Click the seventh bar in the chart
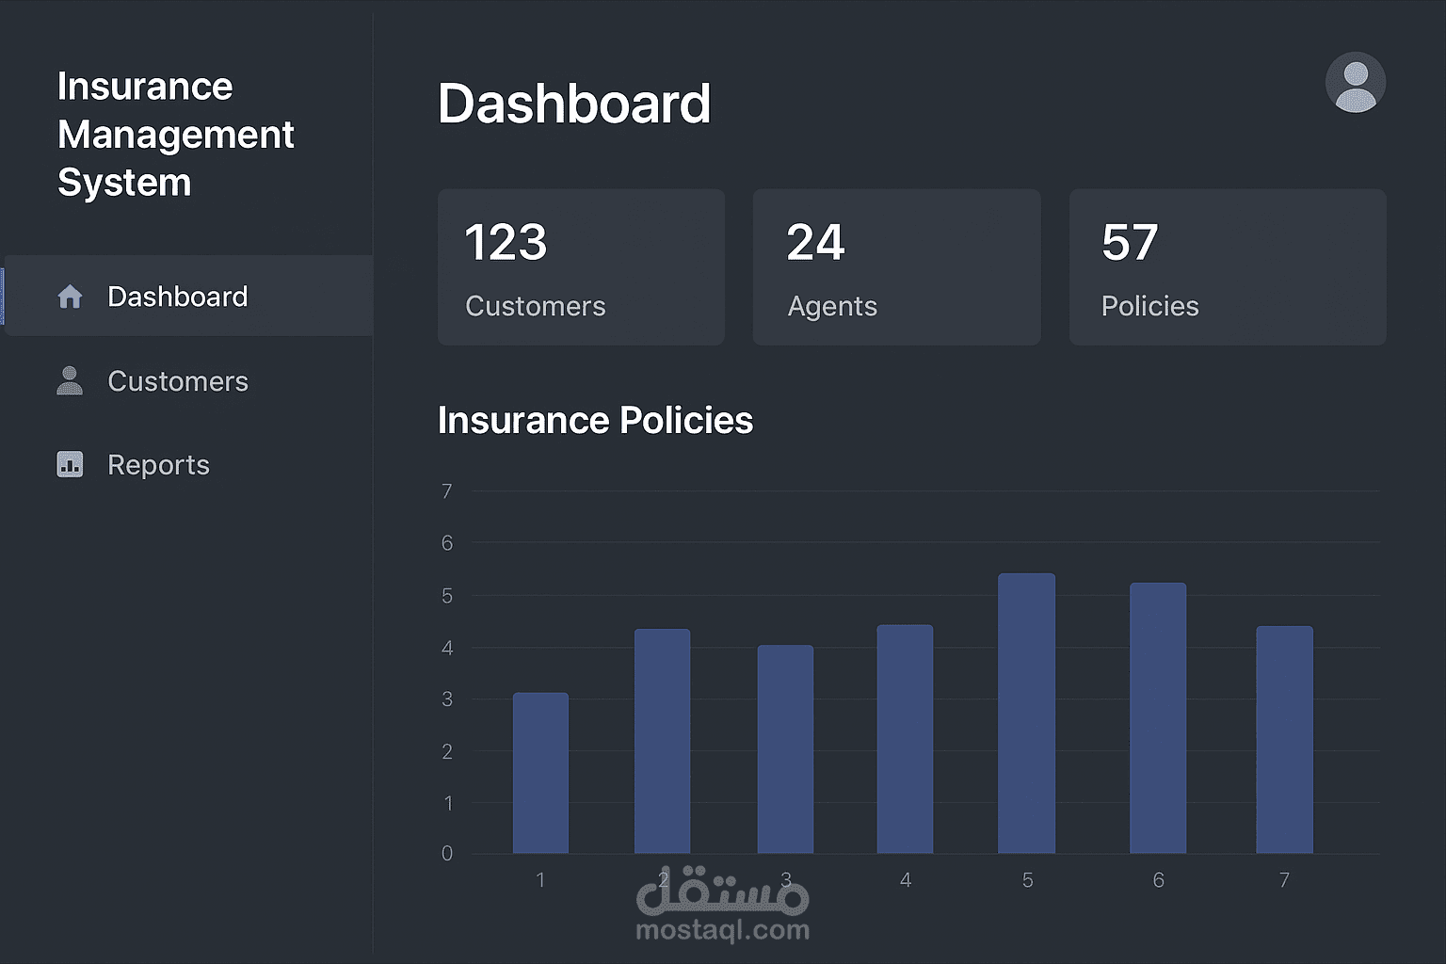The image size is (1446, 964). tap(1284, 740)
